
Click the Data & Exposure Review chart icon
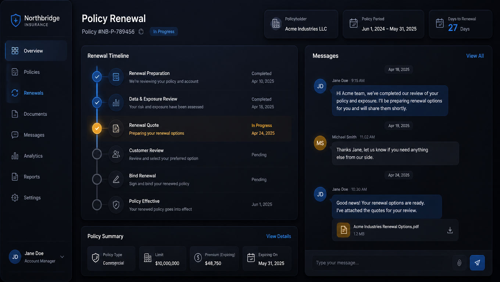(116, 103)
